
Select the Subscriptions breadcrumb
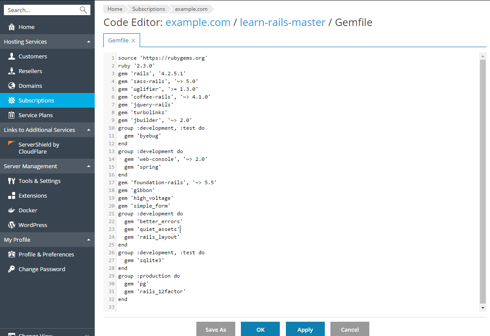pos(148,9)
